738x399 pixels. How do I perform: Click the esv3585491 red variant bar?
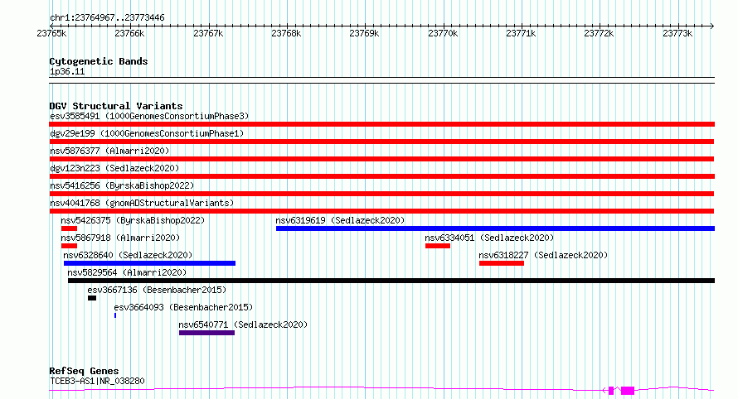(381, 124)
